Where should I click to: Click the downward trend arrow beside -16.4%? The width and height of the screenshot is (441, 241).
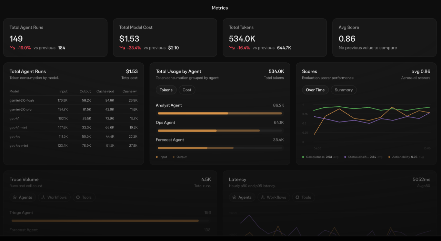(232, 48)
